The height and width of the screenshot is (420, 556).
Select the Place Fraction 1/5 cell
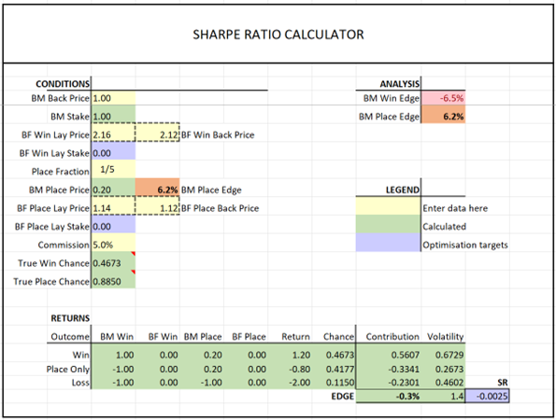[x=113, y=169]
